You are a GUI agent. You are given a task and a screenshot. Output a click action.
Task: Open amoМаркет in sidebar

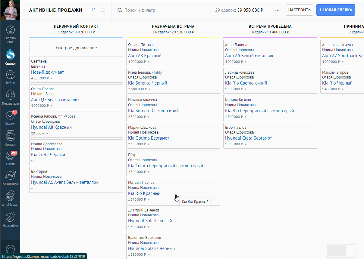click(11, 198)
